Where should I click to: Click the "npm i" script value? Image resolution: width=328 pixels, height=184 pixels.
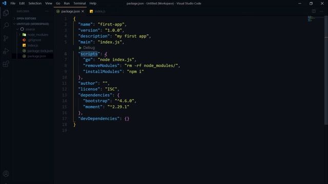[135, 72]
